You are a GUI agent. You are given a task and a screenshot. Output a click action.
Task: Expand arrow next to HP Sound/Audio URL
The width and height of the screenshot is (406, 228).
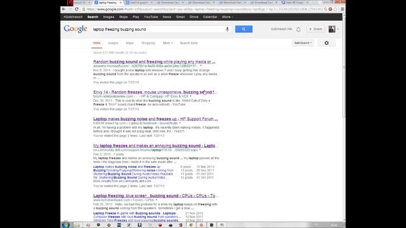(180, 123)
